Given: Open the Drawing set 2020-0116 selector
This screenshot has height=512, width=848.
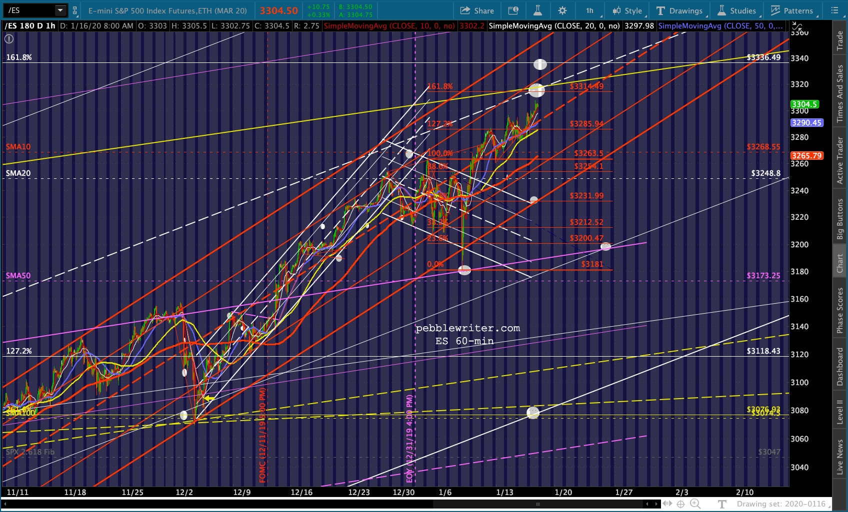Looking at the screenshot, I should pos(781,504).
